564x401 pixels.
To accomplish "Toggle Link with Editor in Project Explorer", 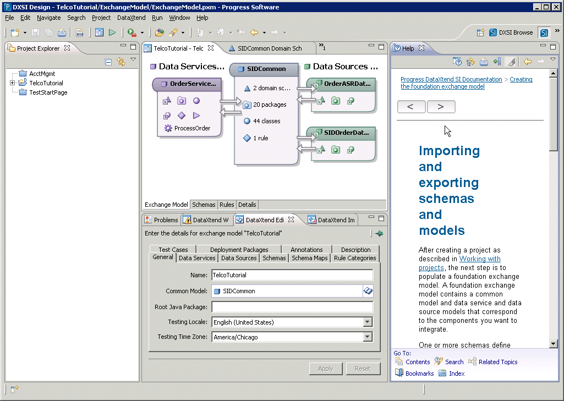I will click(121, 62).
